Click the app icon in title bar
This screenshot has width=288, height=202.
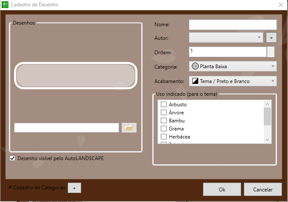(6, 5)
